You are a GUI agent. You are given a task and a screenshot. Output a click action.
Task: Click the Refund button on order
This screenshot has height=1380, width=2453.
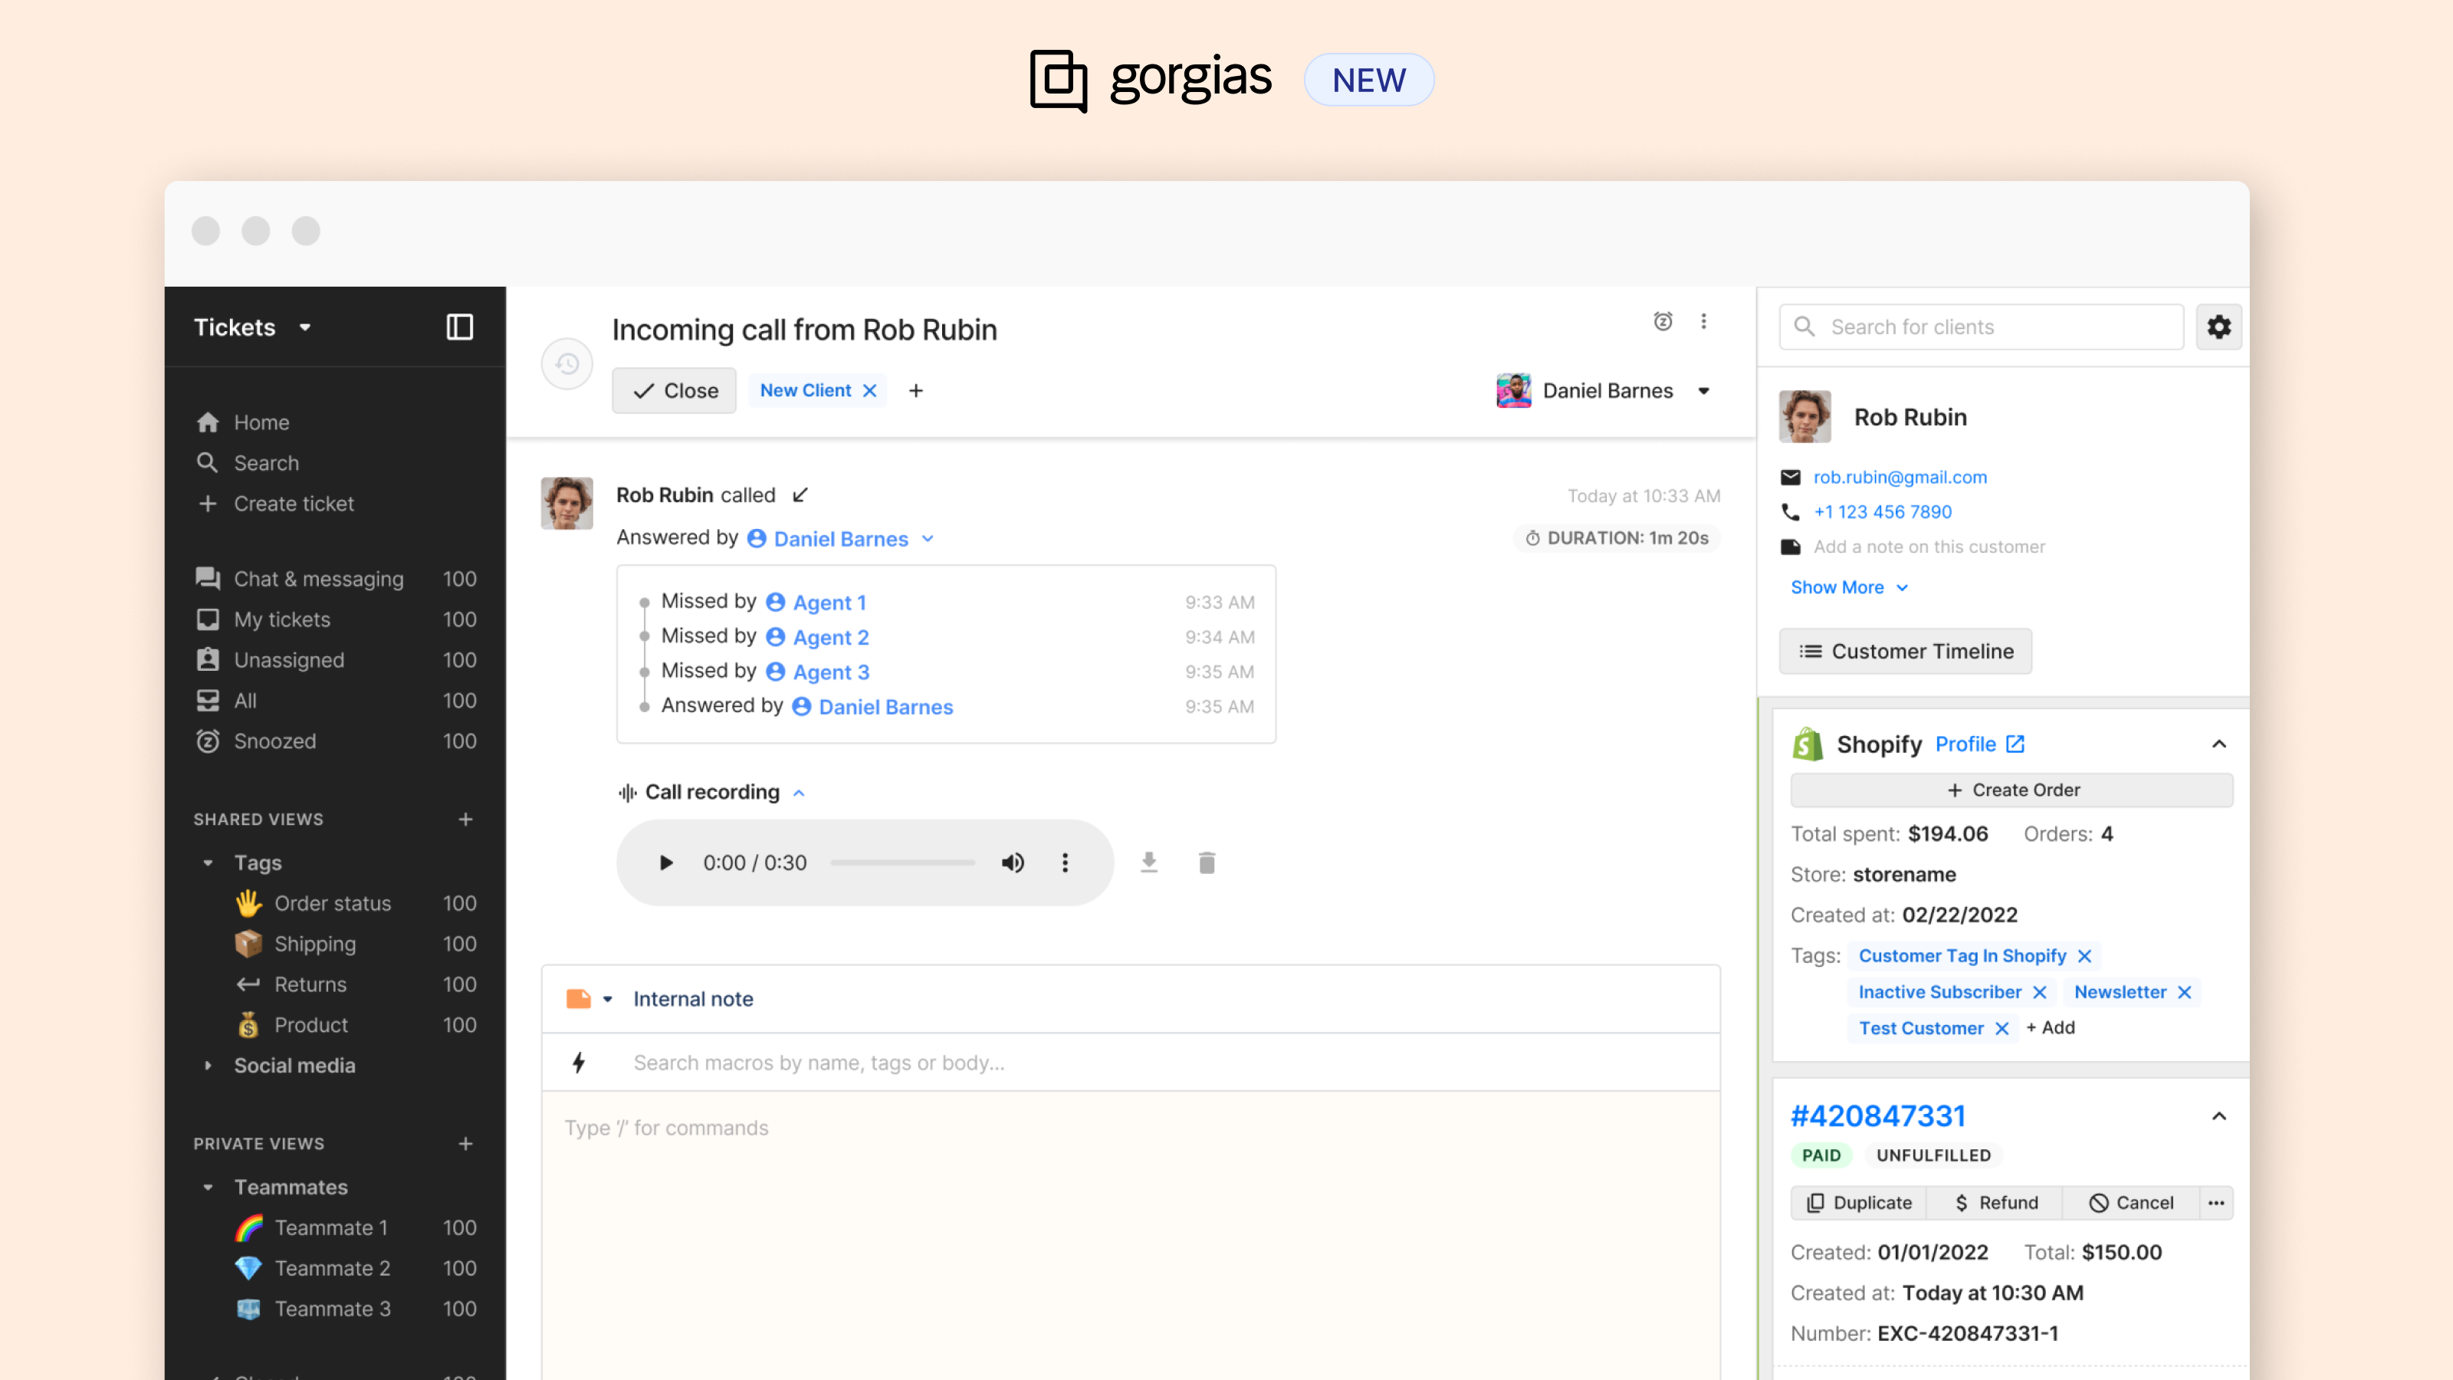point(2007,1201)
